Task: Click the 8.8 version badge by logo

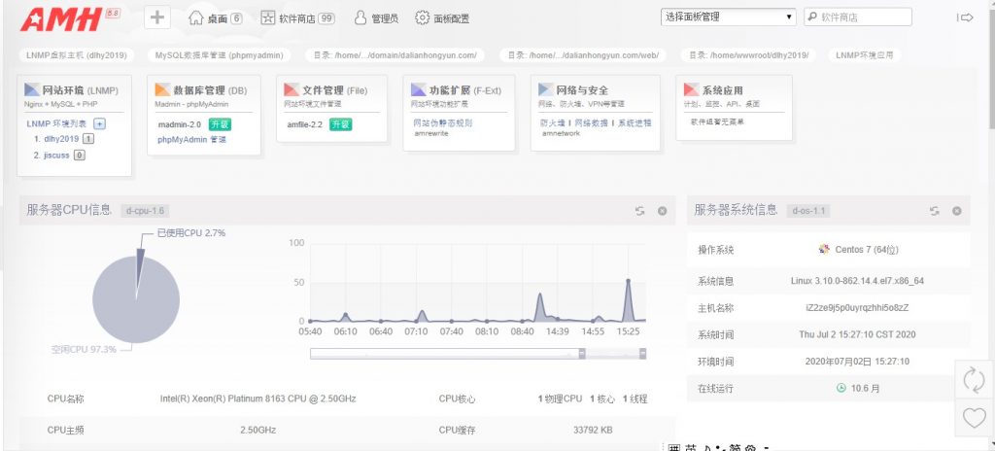Action: click(113, 13)
